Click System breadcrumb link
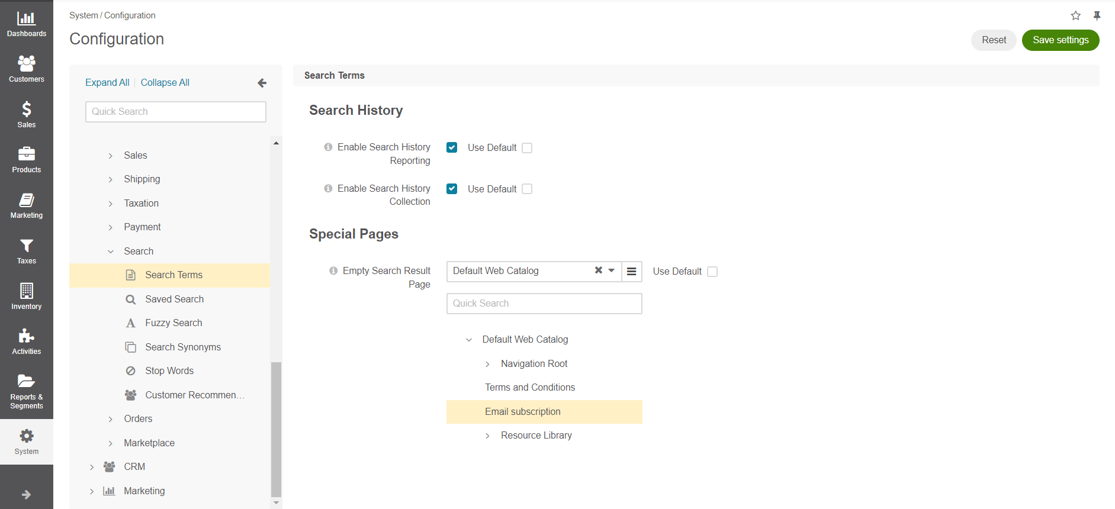The height and width of the screenshot is (509, 1115). (x=83, y=15)
